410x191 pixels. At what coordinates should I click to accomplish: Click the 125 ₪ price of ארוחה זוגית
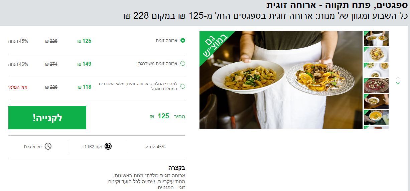[85, 41]
